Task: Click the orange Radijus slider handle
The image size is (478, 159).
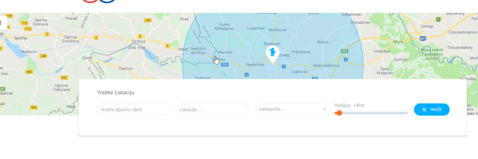Action: tap(339, 113)
